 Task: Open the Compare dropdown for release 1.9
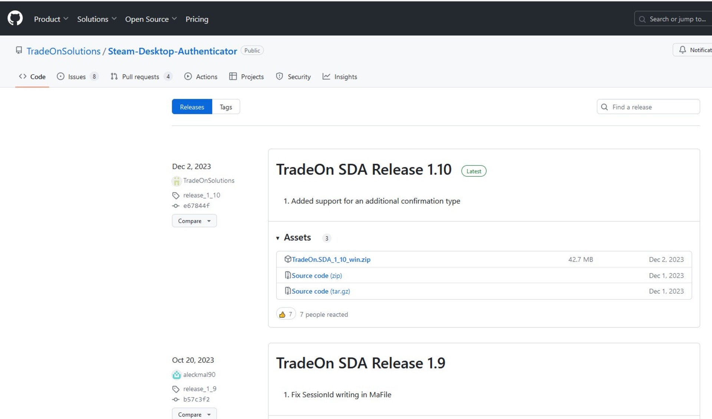point(194,414)
